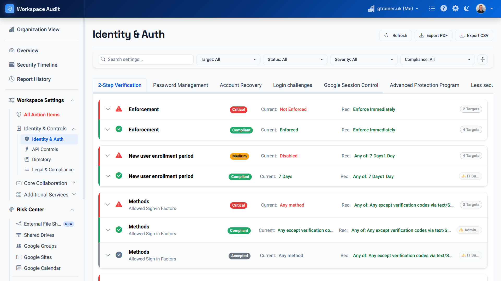This screenshot has height=281, width=501.
Task: Open Security Timeline page
Action: (37, 65)
